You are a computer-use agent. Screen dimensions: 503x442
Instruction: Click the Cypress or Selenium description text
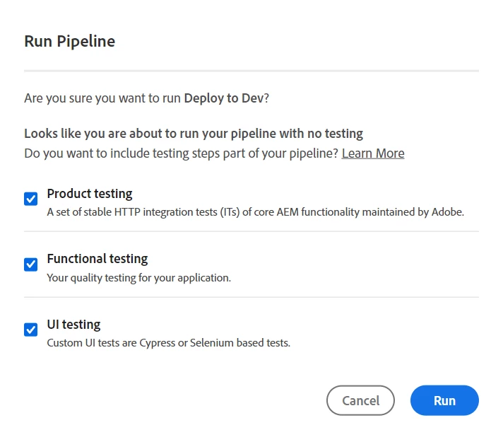pyautogui.click(x=168, y=343)
